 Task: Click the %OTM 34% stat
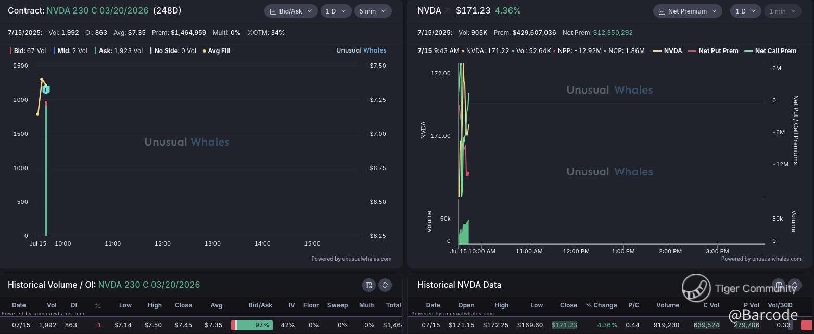point(265,33)
